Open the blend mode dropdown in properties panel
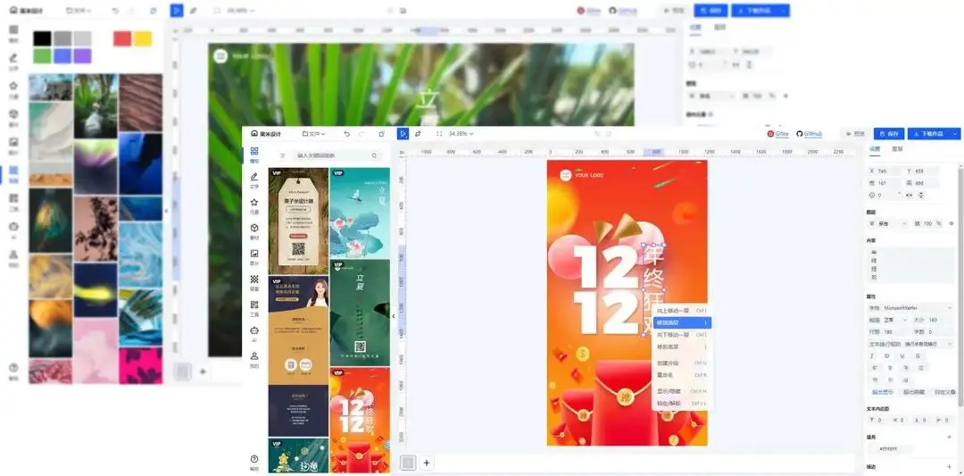 pos(889,223)
